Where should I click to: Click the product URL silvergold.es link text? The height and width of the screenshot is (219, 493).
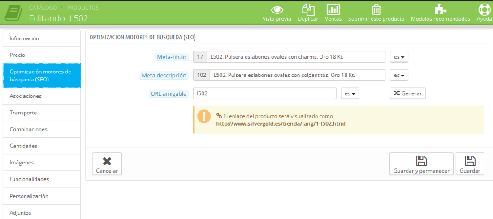click(x=281, y=124)
